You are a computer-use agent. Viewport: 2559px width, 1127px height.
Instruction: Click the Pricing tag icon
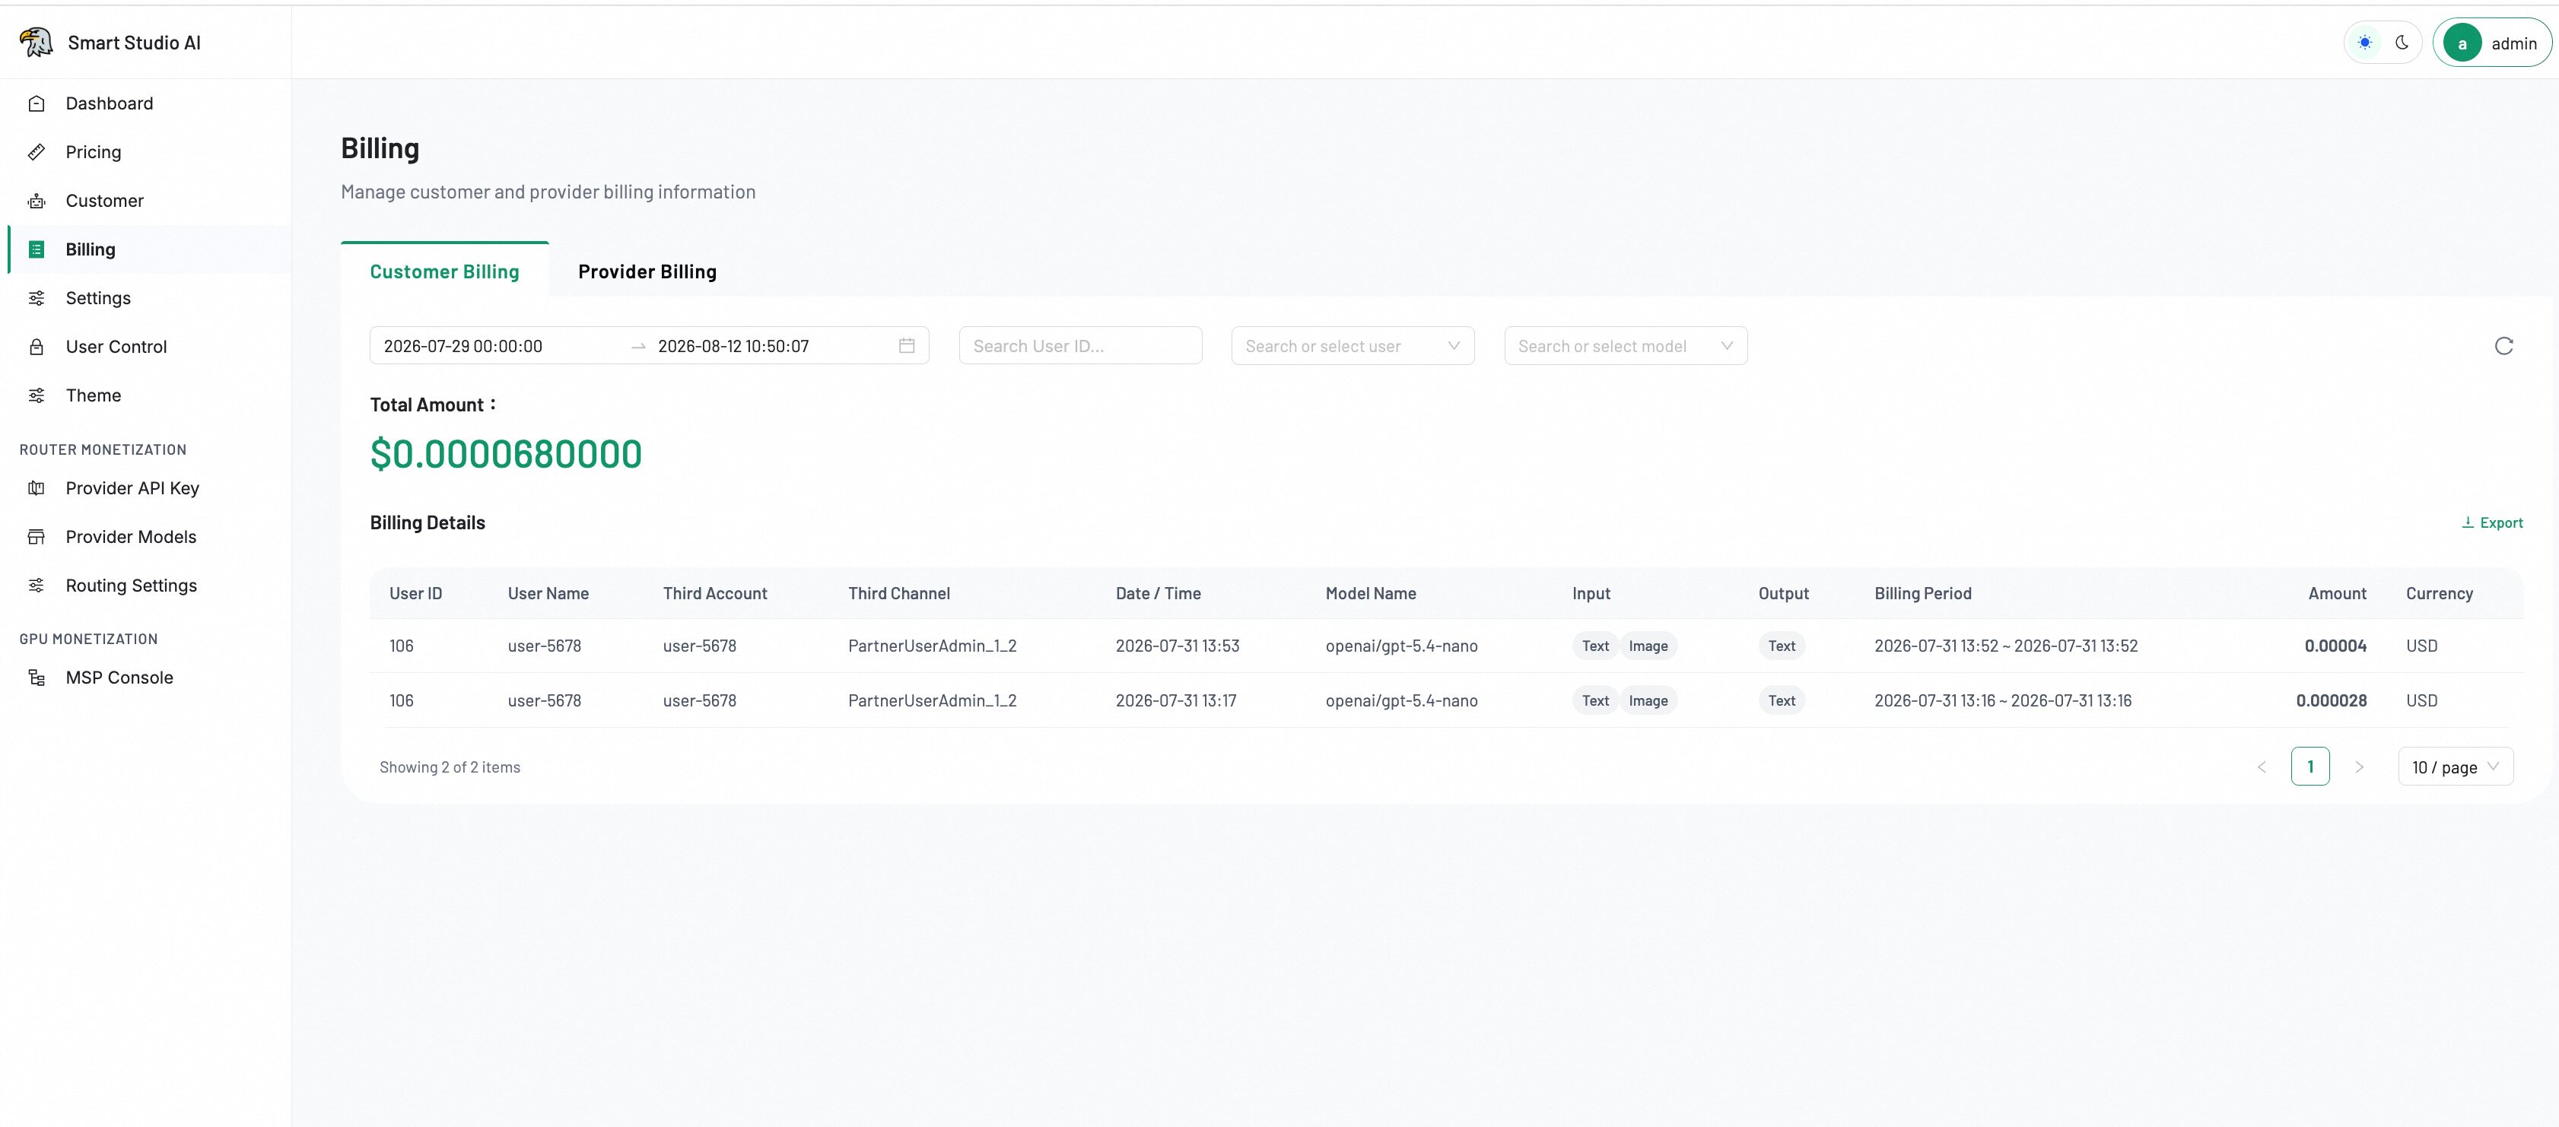point(37,152)
